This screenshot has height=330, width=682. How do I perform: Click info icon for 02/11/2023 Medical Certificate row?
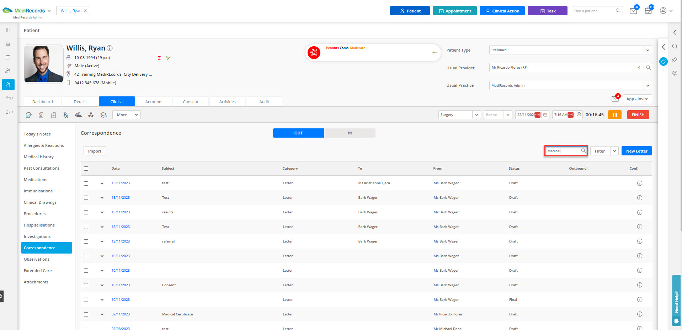tap(640, 314)
